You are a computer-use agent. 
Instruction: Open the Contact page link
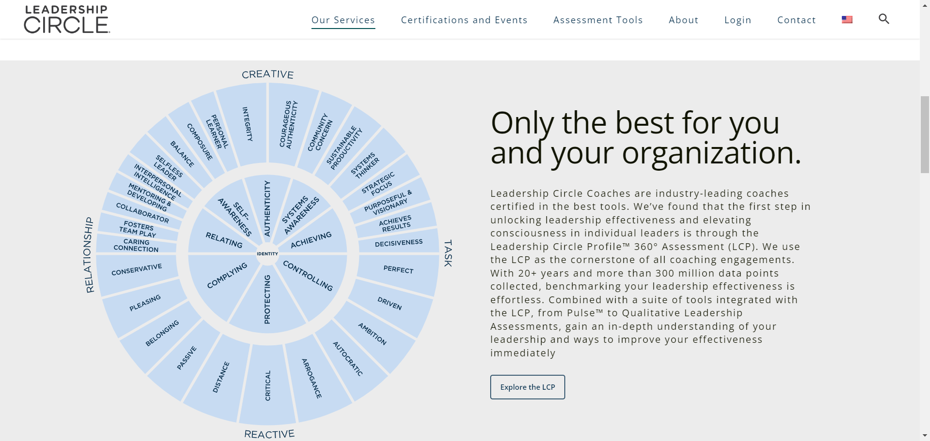coord(796,20)
